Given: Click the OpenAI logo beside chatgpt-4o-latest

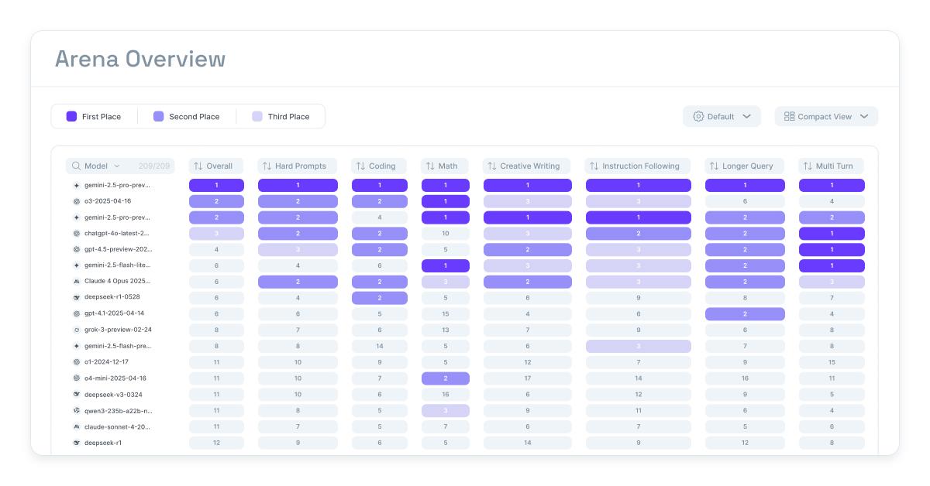Looking at the screenshot, I should (77, 233).
